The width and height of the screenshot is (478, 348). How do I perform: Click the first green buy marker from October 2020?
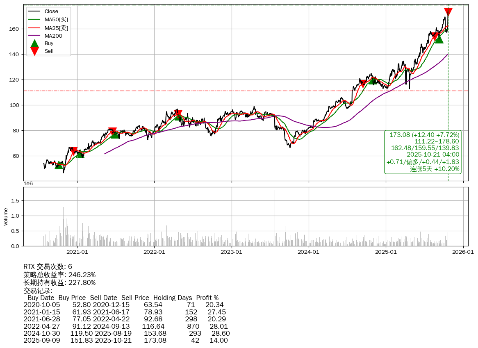(59, 165)
